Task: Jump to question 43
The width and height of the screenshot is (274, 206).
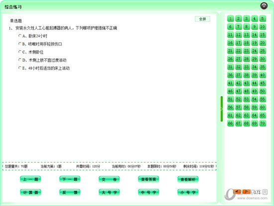Action: [x=247, y=83]
